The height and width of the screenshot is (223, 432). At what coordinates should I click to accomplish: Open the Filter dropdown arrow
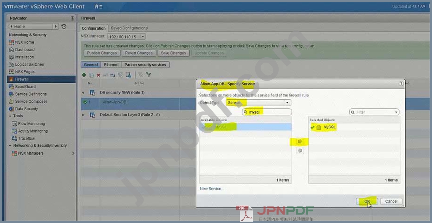(396, 112)
